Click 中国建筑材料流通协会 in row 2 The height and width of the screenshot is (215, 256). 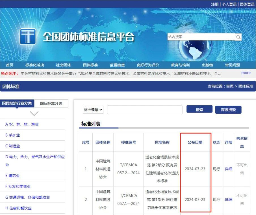pyautogui.click(x=103, y=200)
